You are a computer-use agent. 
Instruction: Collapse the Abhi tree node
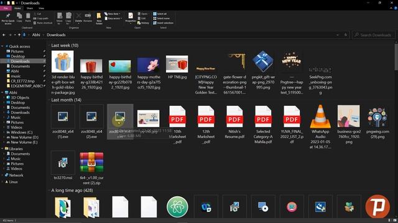(2, 92)
